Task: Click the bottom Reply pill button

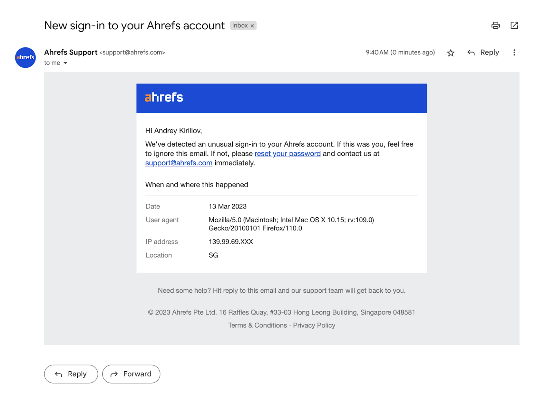Action: point(71,374)
